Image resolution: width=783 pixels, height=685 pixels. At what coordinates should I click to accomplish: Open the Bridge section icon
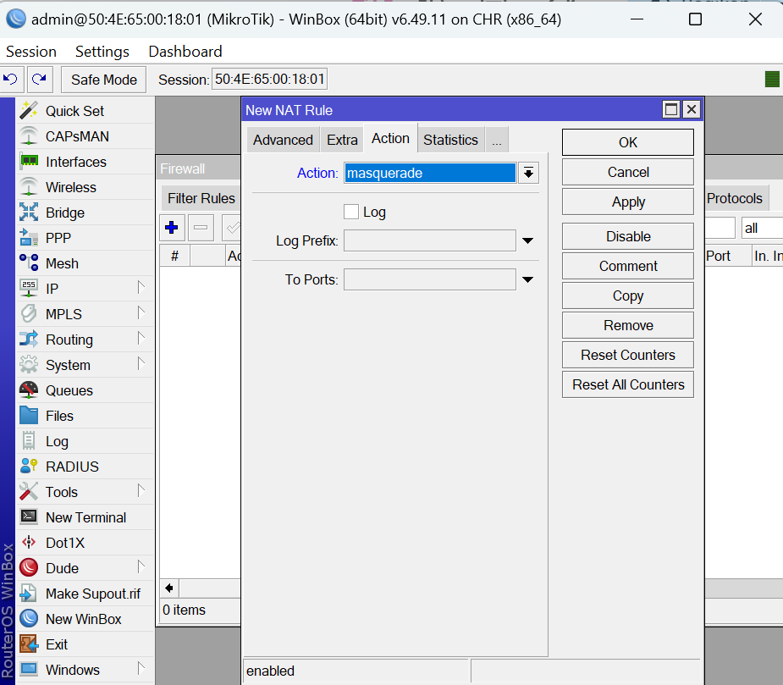coord(29,213)
